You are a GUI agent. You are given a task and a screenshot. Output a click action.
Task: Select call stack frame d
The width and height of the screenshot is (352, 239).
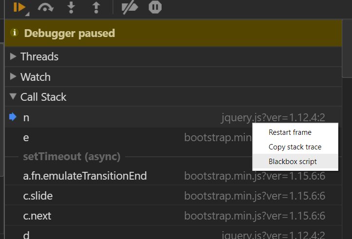click(x=173, y=233)
